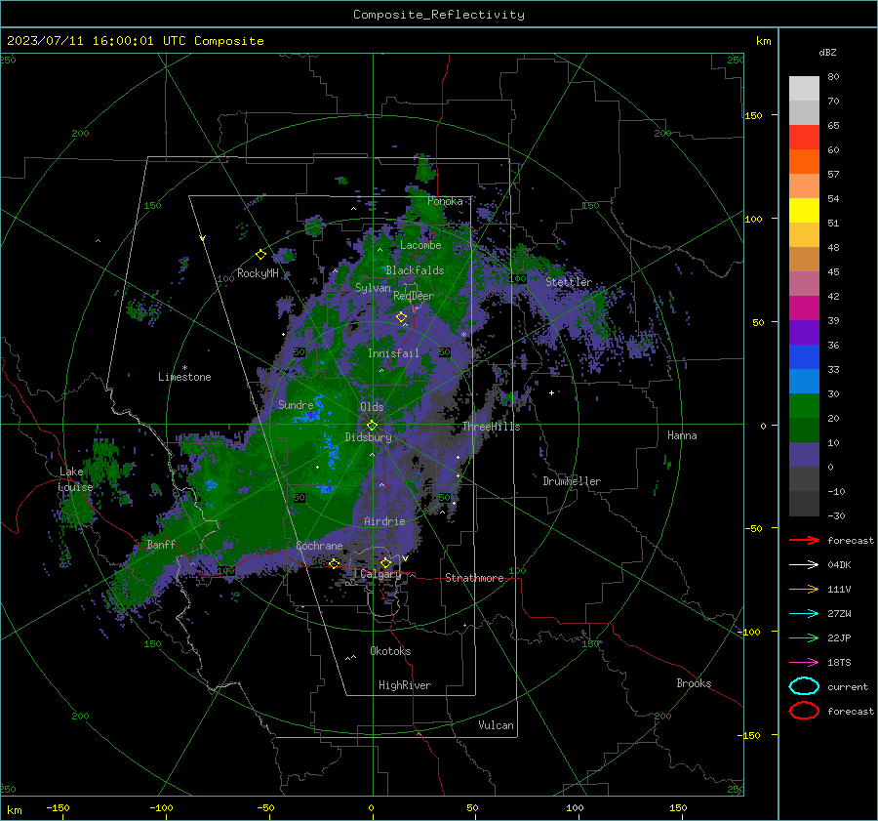Click the Vulcan label
The width and height of the screenshot is (878, 821).
[x=496, y=725]
